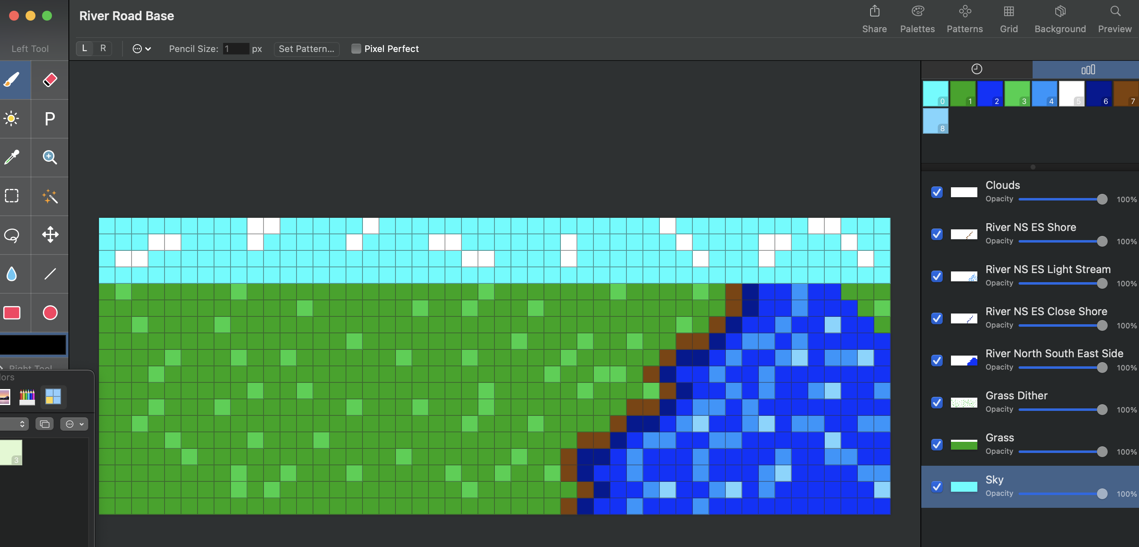
Task: Select the Eraser tool
Action: pyautogui.click(x=50, y=80)
